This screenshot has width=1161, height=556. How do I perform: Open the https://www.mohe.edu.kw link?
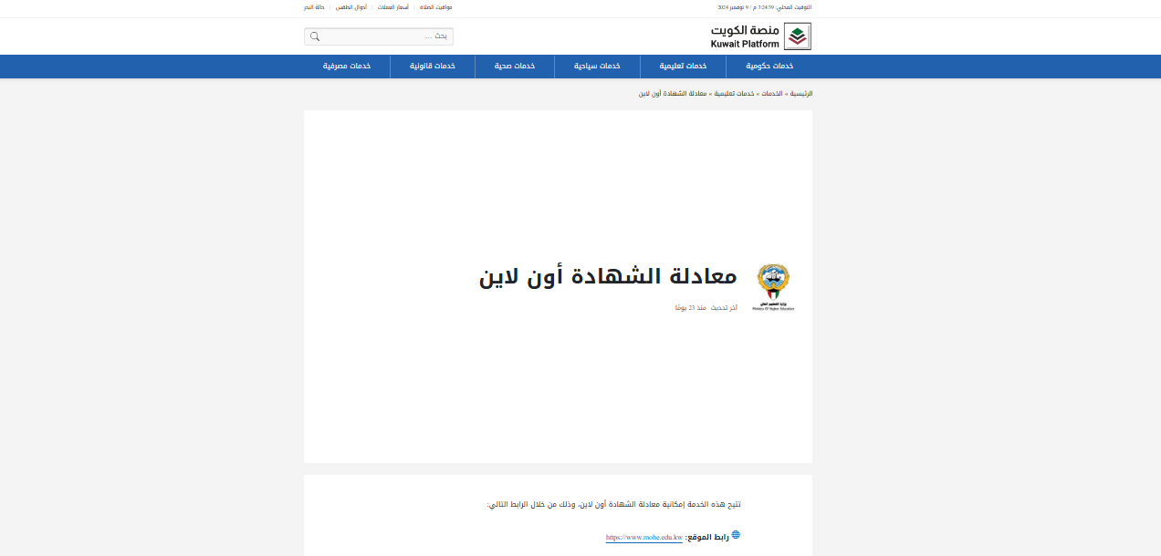coord(643,538)
